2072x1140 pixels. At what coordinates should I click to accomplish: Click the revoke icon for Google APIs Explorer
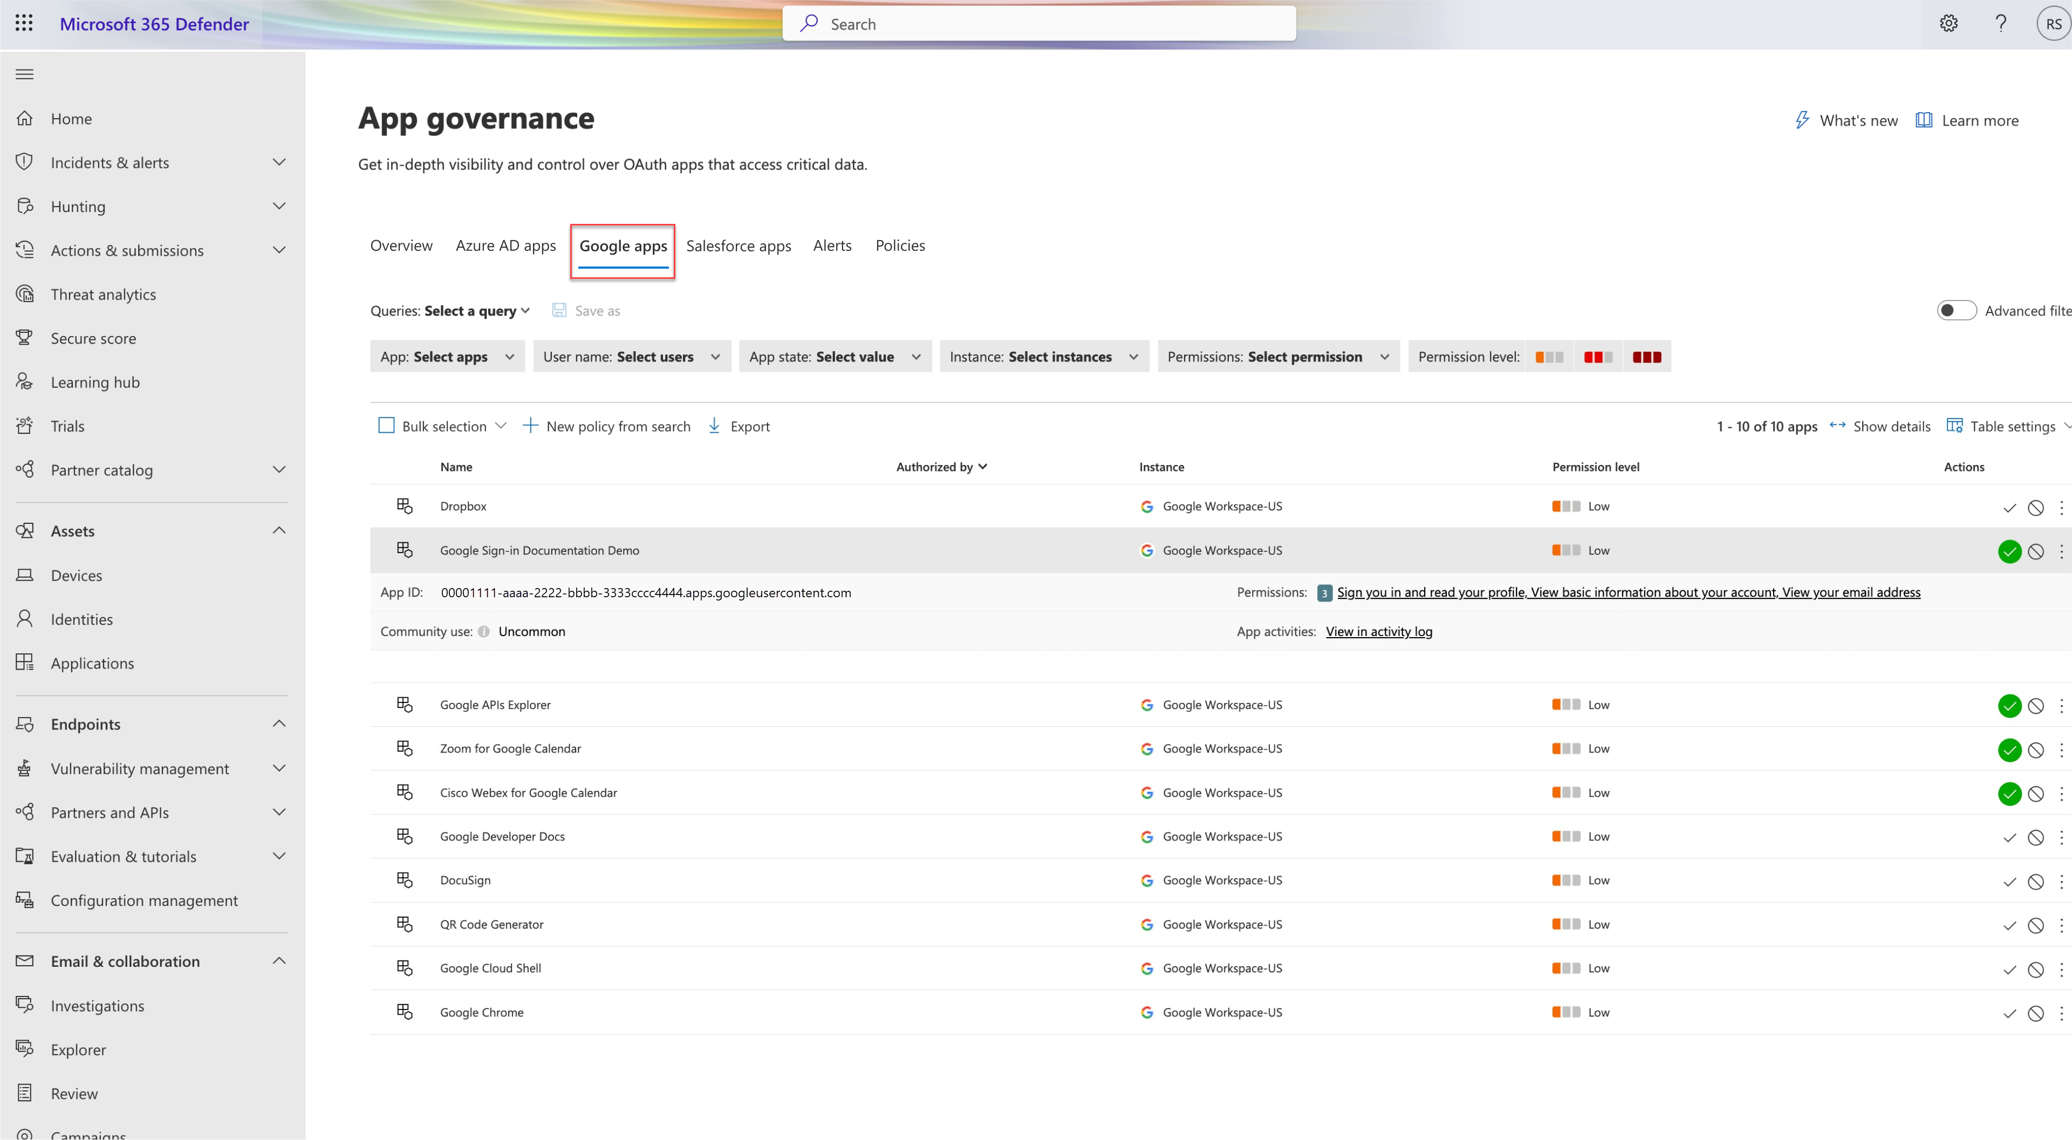tap(2034, 705)
